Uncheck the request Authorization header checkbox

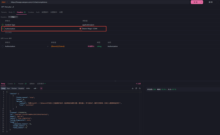3,29
